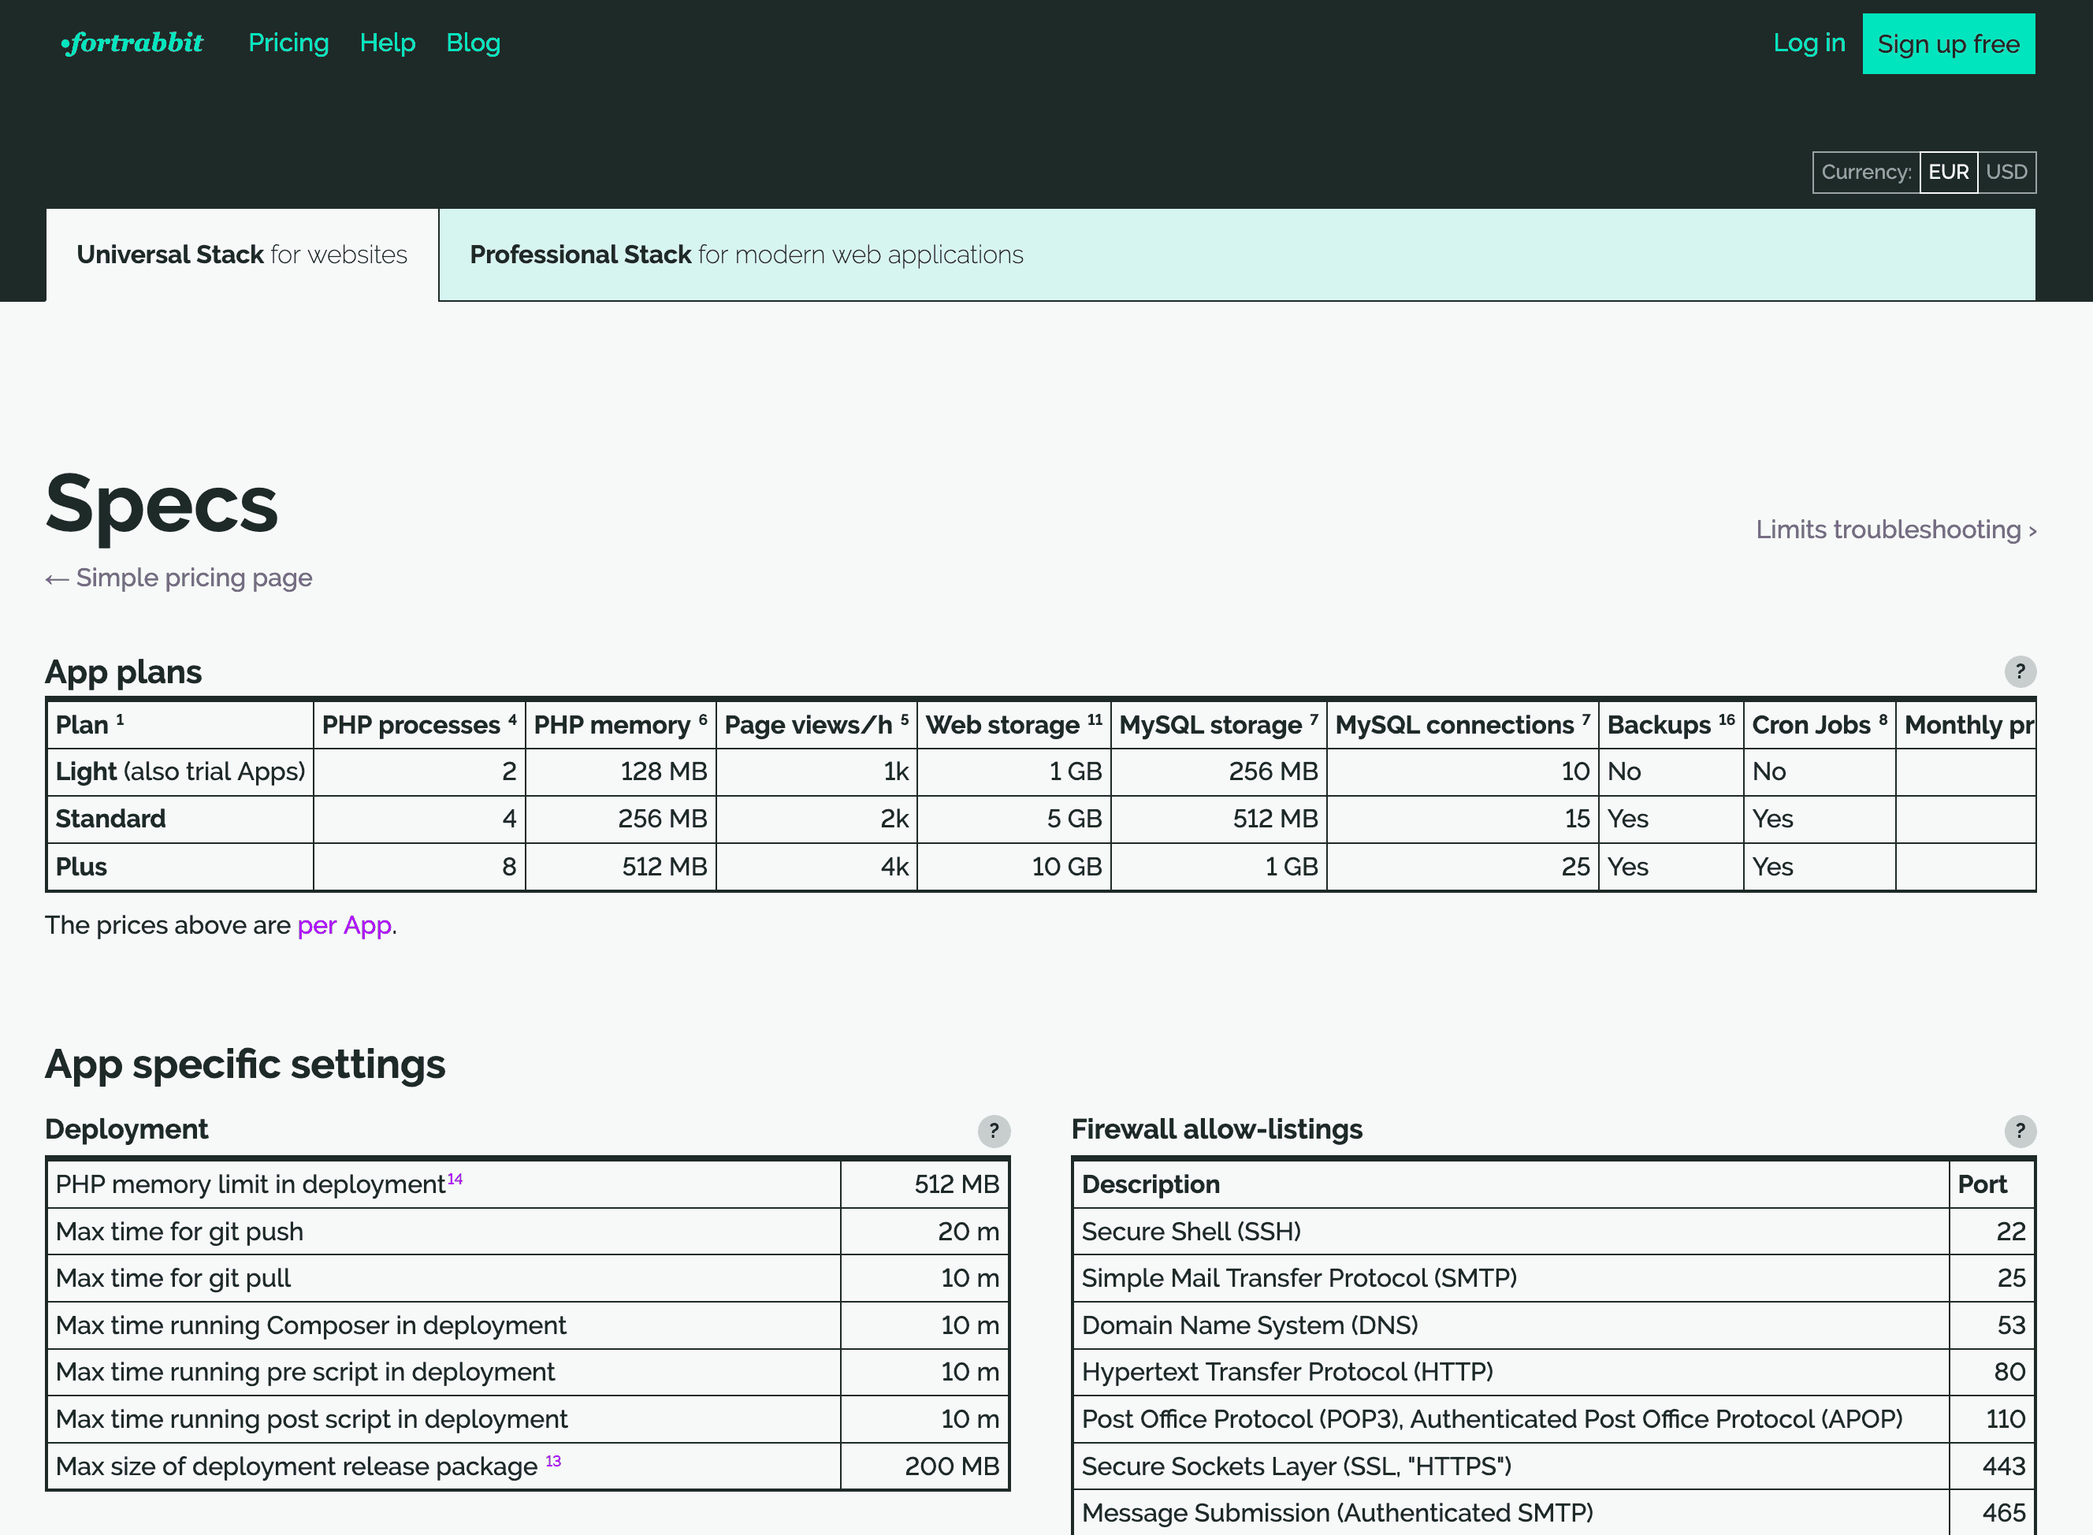This screenshot has width=2093, height=1535.
Task: Click footnote 14 on PHP memory limit
Action: pyautogui.click(x=455, y=1179)
